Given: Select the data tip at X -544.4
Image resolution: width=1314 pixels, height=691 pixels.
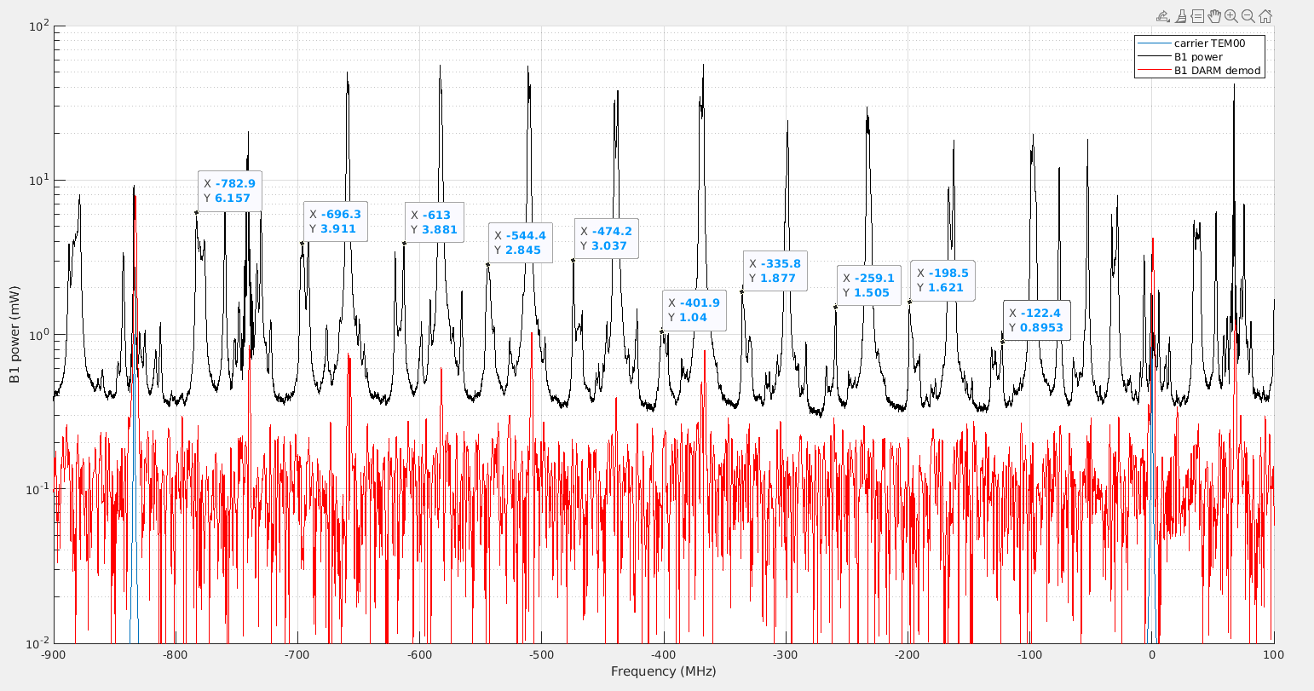Looking at the screenshot, I should (520, 243).
